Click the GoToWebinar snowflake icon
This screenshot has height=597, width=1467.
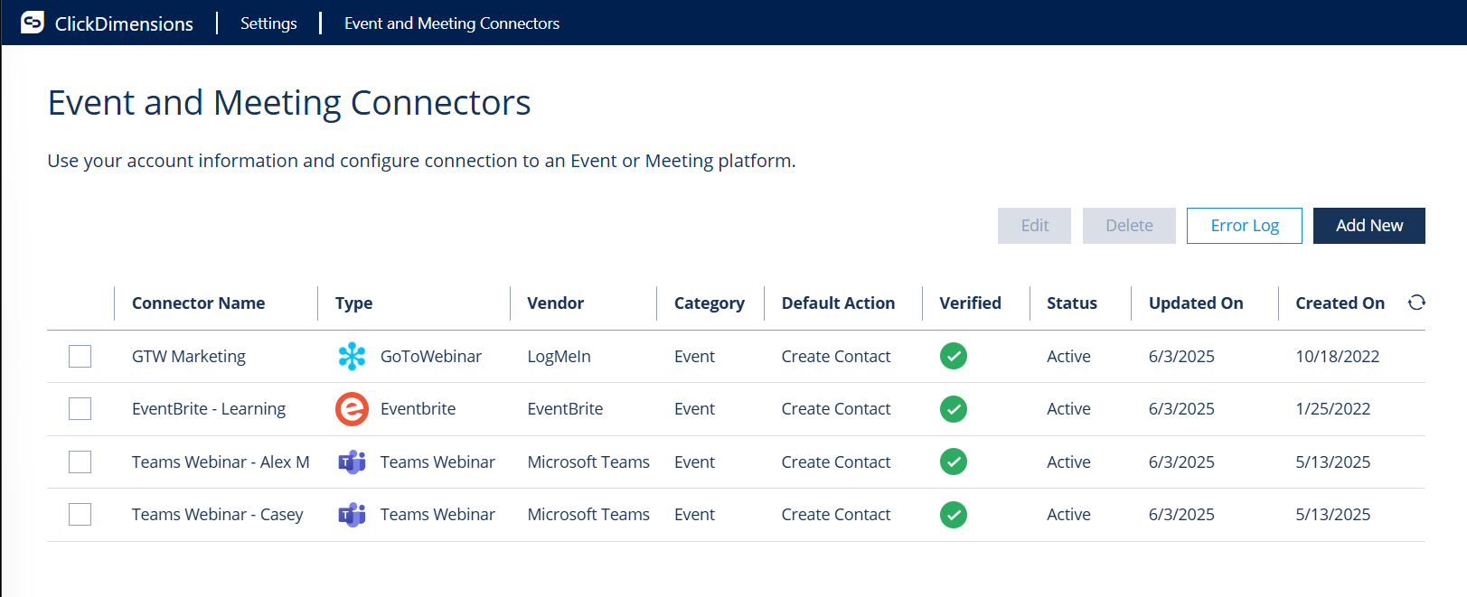[x=352, y=356]
